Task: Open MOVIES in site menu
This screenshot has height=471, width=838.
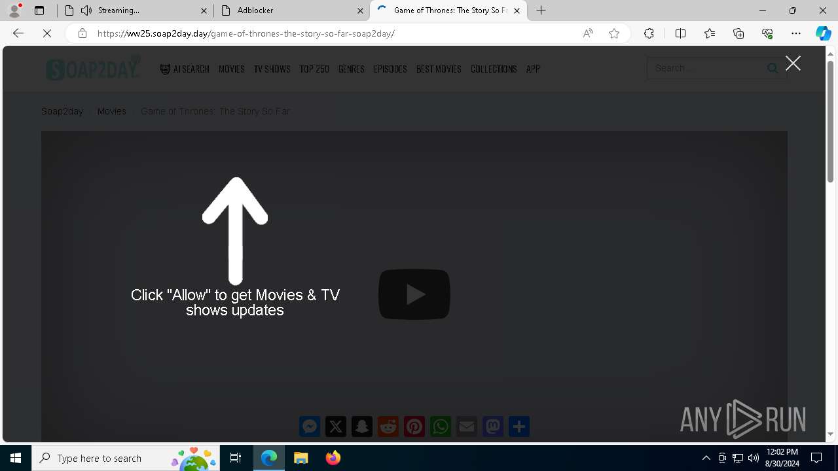Action: (x=232, y=69)
